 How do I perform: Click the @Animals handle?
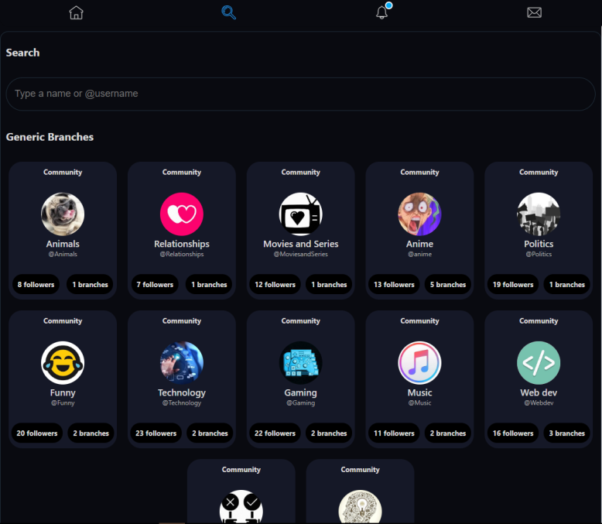pyautogui.click(x=63, y=255)
